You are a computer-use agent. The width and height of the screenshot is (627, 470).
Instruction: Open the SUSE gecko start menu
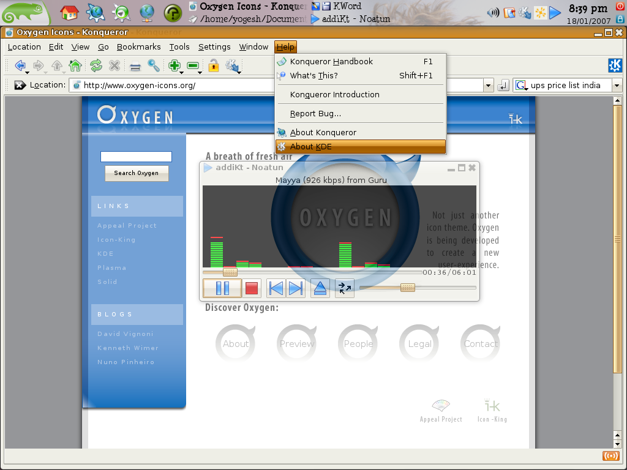click(24, 13)
